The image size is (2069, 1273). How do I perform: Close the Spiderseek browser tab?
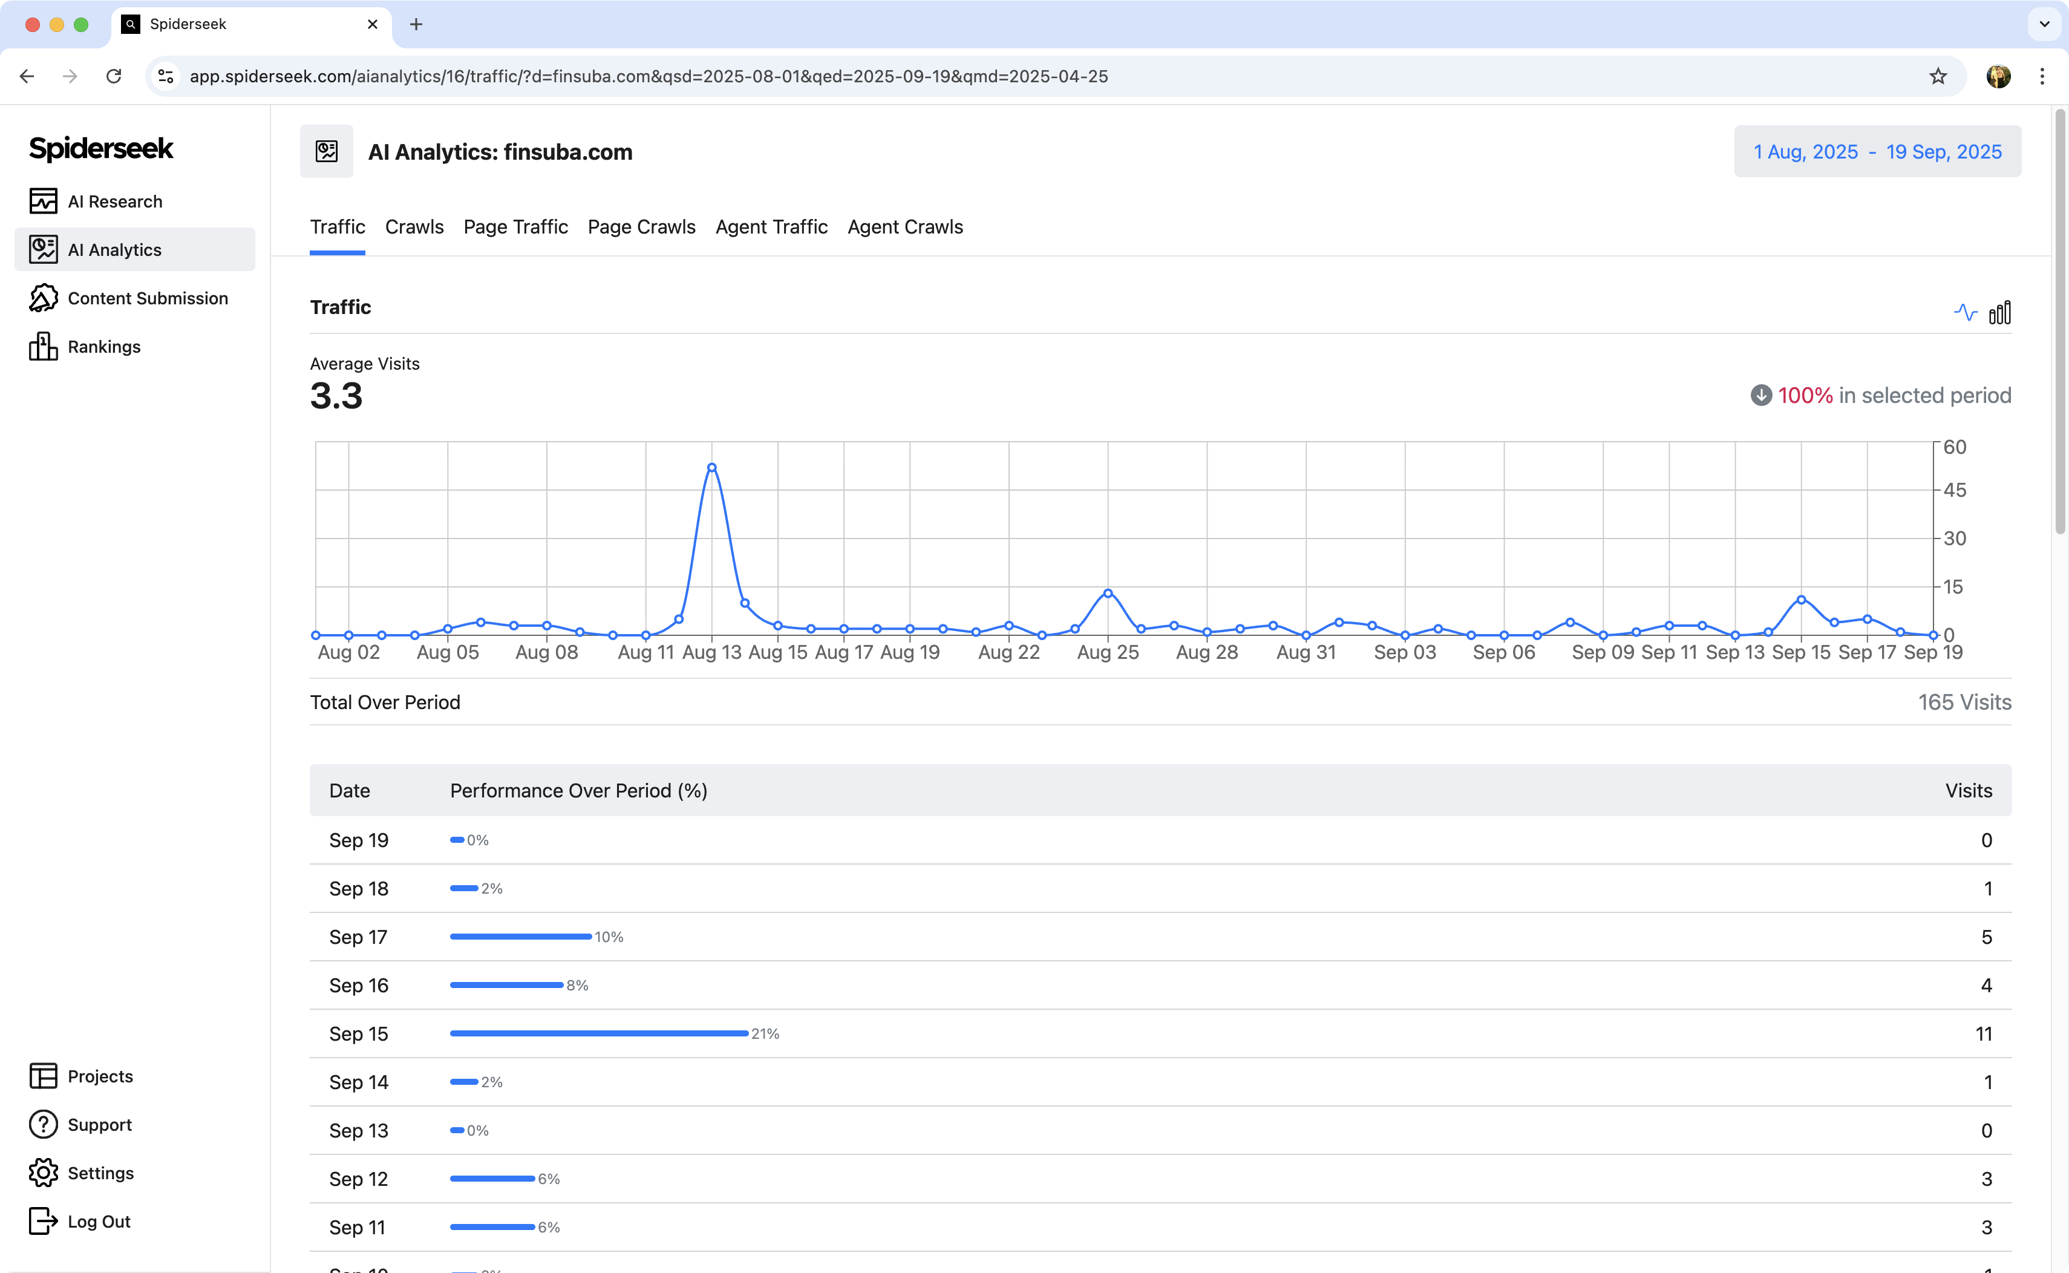[372, 24]
